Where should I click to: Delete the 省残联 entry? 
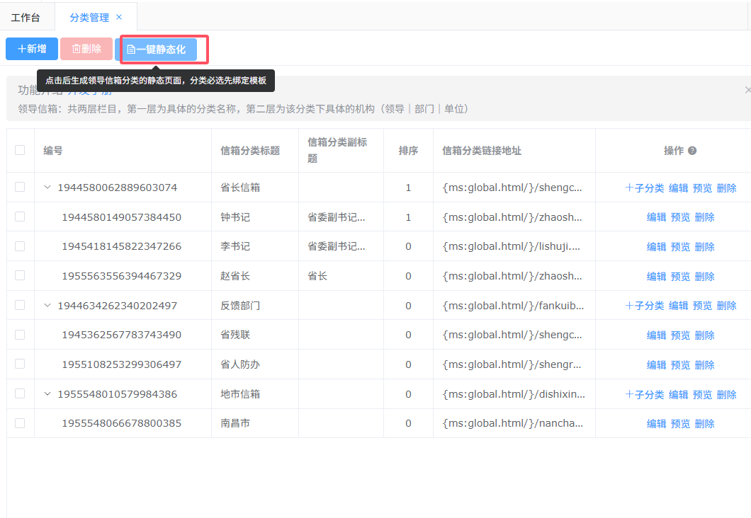[x=704, y=335]
